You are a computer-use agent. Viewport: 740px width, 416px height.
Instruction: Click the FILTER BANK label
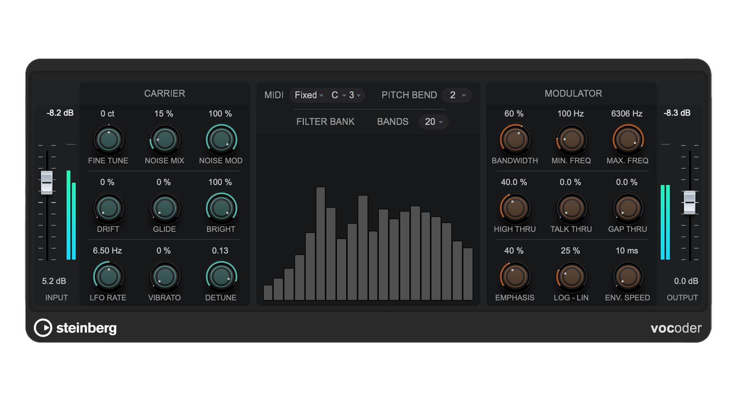(x=325, y=122)
